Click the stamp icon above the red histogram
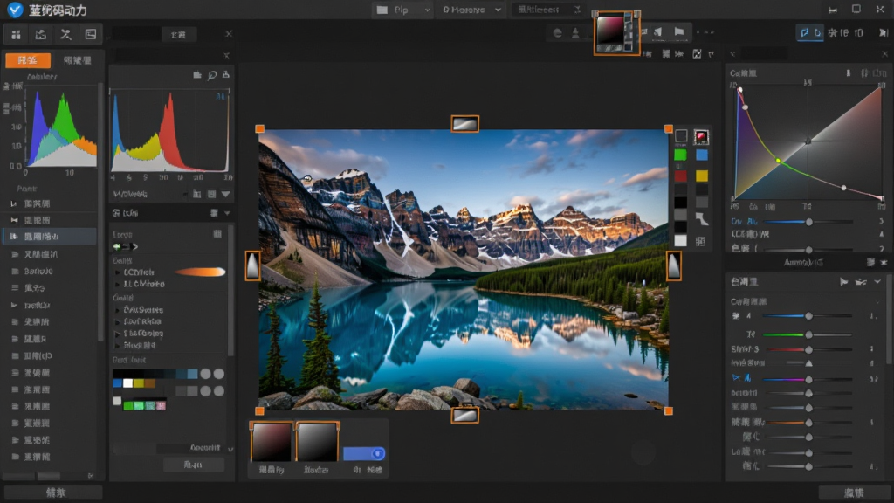The height and width of the screenshot is (503, 894). [x=226, y=75]
